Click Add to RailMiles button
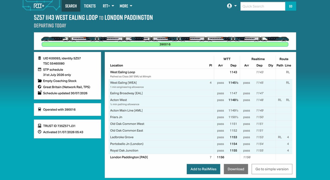This screenshot has height=180, width=330. pyautogui.click(x=204, y=169)
